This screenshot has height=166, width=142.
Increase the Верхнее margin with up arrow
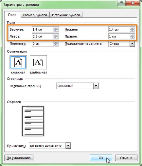click(56, 28)
